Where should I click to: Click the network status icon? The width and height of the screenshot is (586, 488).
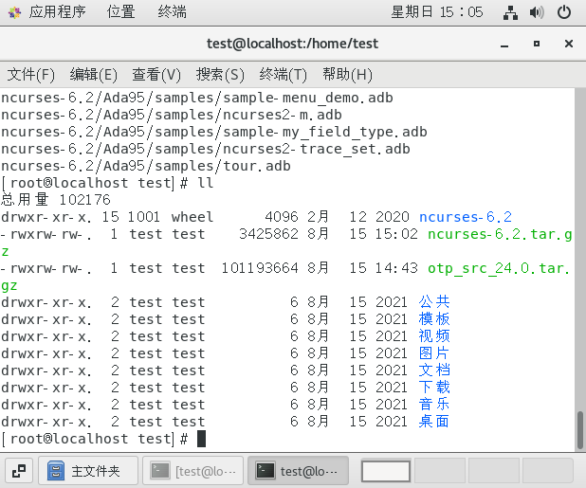point(510,12)
